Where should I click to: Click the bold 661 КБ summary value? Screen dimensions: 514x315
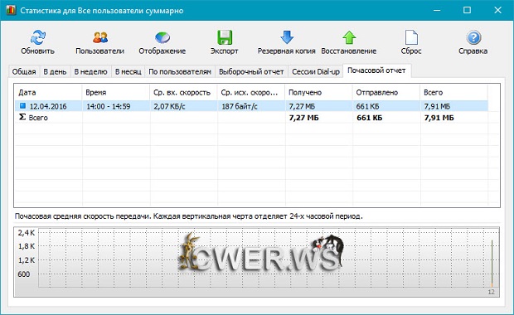(370, 118)
